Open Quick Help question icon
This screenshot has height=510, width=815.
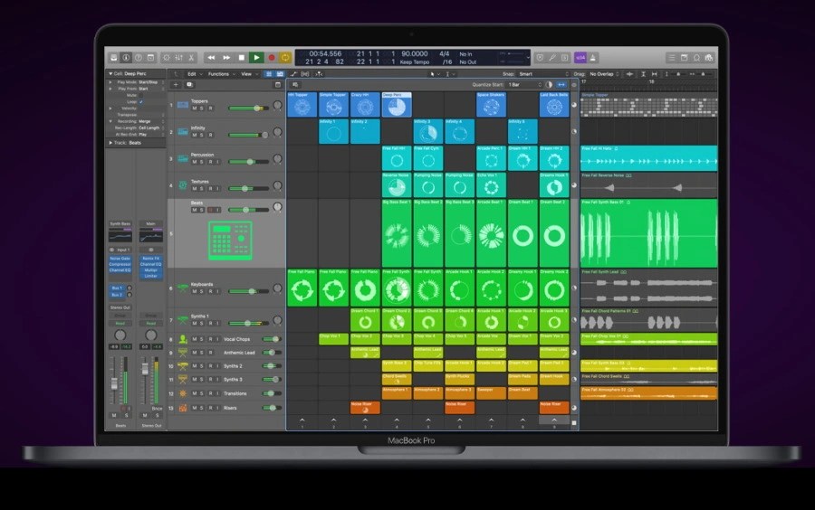pos(139,58)
